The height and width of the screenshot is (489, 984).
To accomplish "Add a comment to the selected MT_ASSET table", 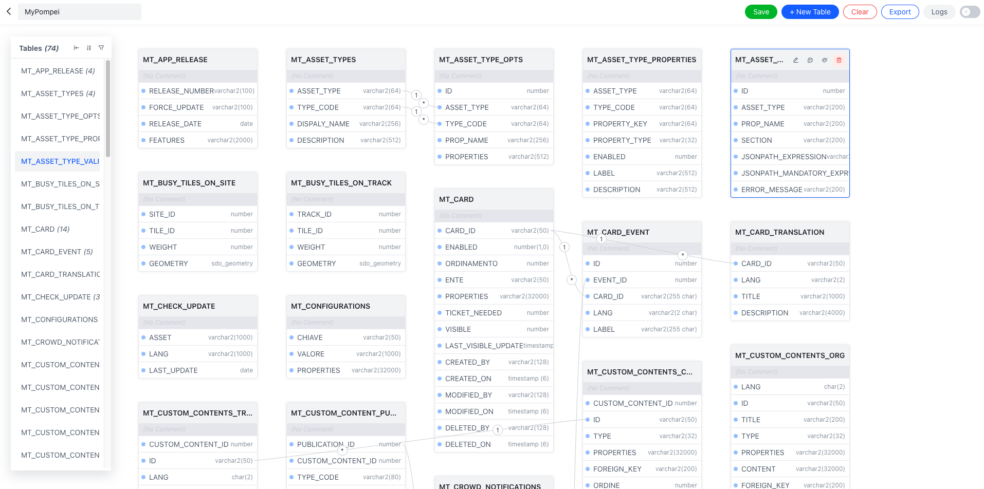I will [810, 60].
